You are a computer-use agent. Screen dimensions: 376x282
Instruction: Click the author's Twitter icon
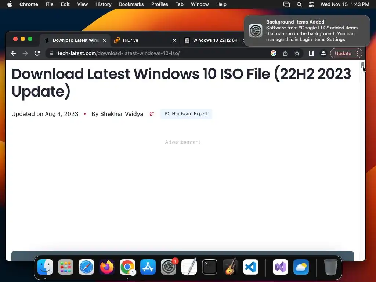(x=152, y=114)
